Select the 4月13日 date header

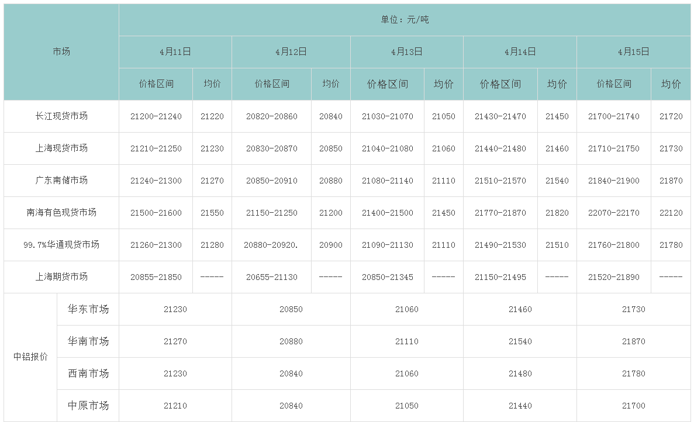point(407,52)
